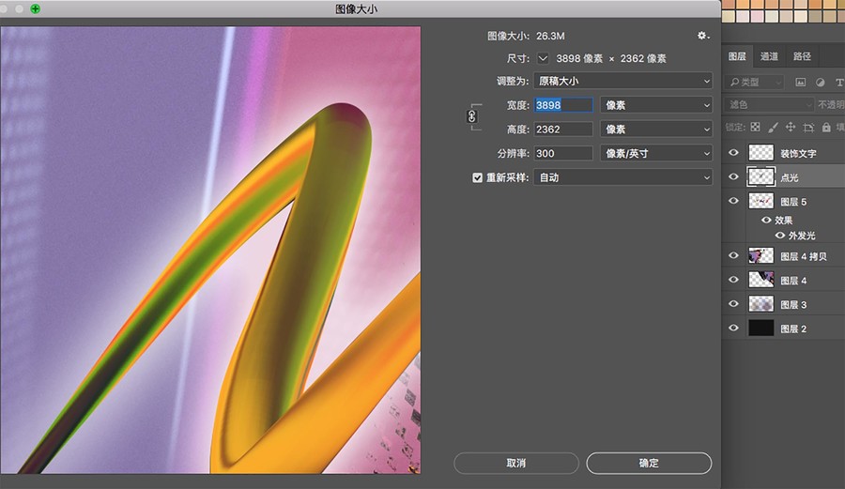Open the 重新采样 自动 method dropdown

coord(623,177)
